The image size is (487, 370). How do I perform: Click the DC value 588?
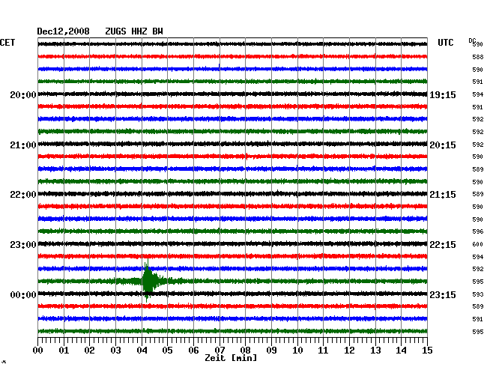coord(478,57)
